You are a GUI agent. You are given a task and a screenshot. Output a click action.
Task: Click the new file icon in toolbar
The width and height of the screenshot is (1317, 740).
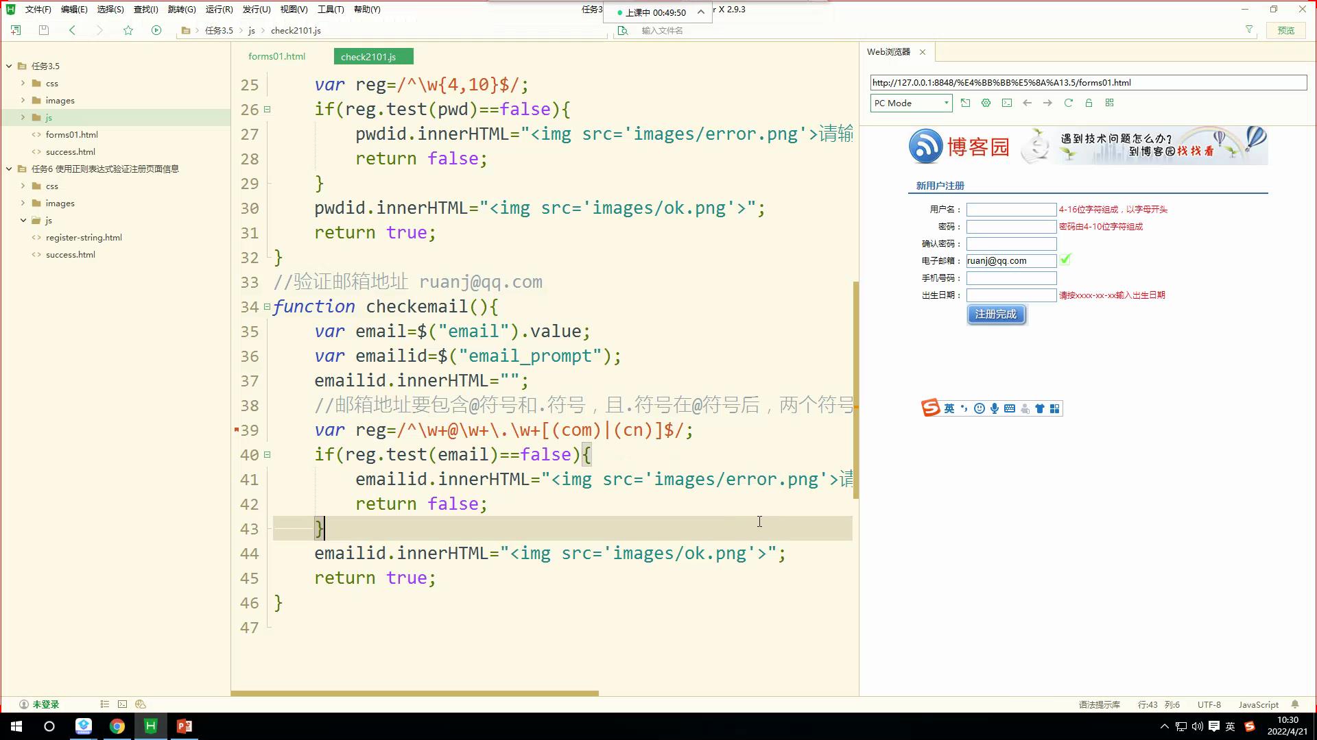click(x=16, y=30)
